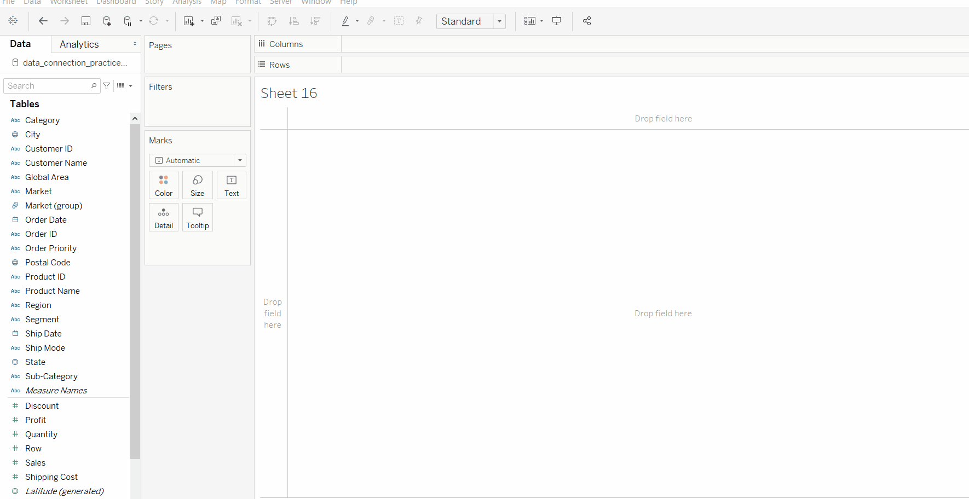Sort descending using the toolbar icon
Image resolution: width=969 pixels, height=499 pixels.
tap(315, 21)
